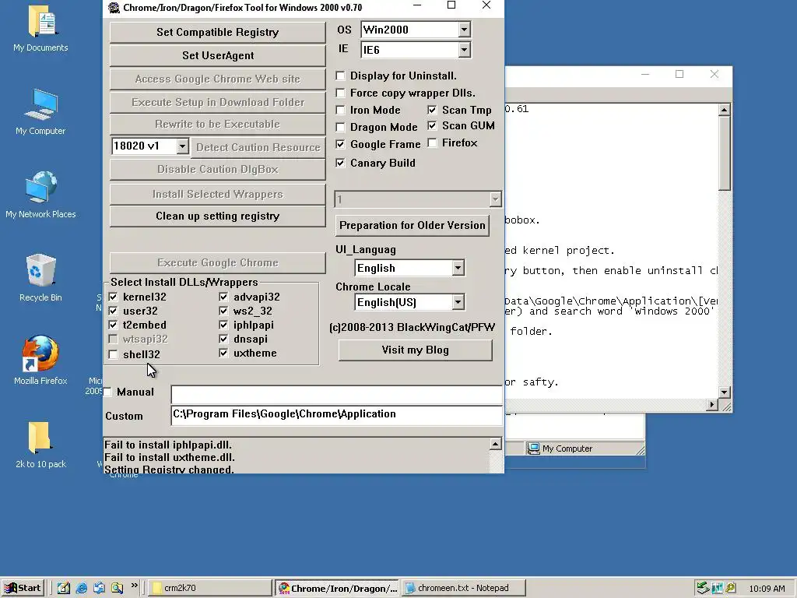
Task: Toggle the Manual checkbox
Action: click(107, 392)
